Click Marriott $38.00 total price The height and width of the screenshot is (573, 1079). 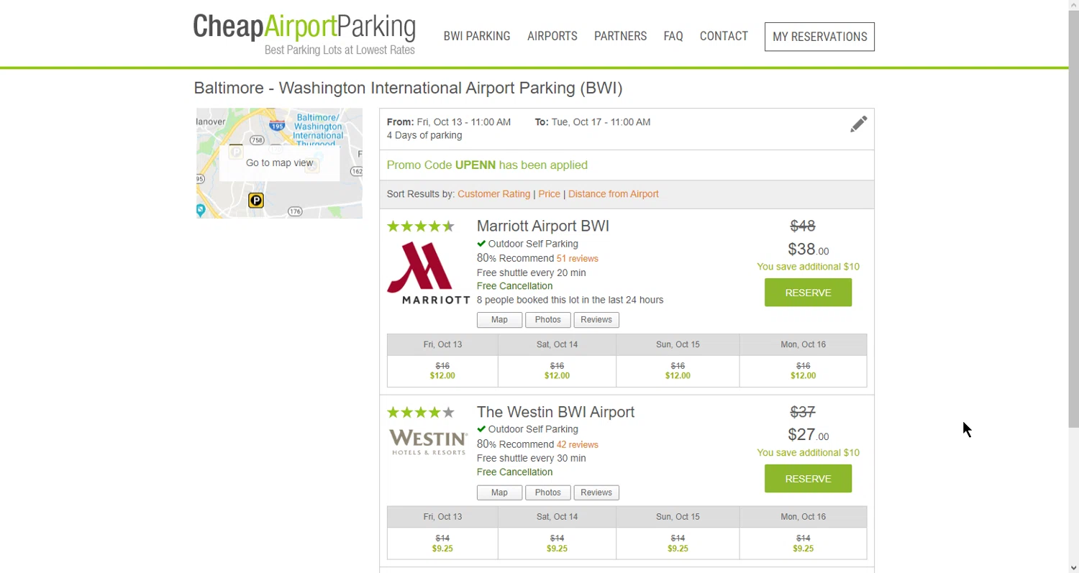point(808,249)
